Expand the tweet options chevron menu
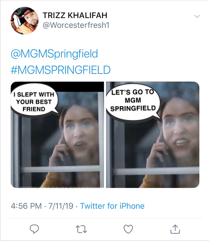This screenshot has height=241, width=209. point(197,16)
